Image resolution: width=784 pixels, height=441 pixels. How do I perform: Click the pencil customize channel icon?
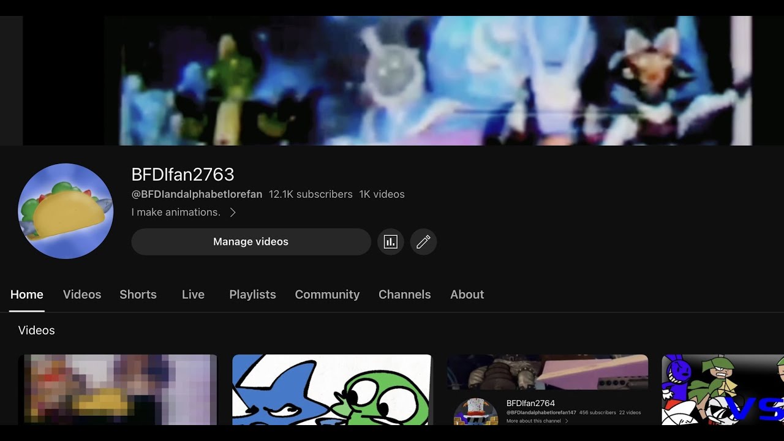(x=423, y=242)
